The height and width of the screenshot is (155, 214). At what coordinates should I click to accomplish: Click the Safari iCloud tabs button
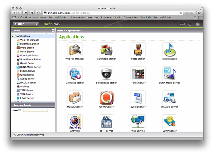(39, 13)
